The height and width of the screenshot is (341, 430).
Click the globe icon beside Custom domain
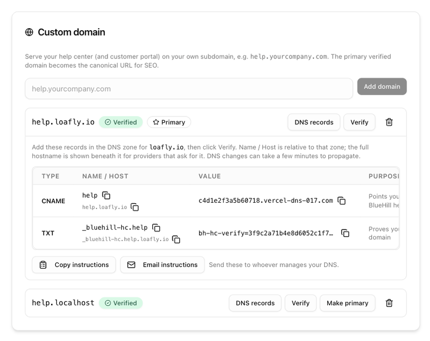coord(29,32)
